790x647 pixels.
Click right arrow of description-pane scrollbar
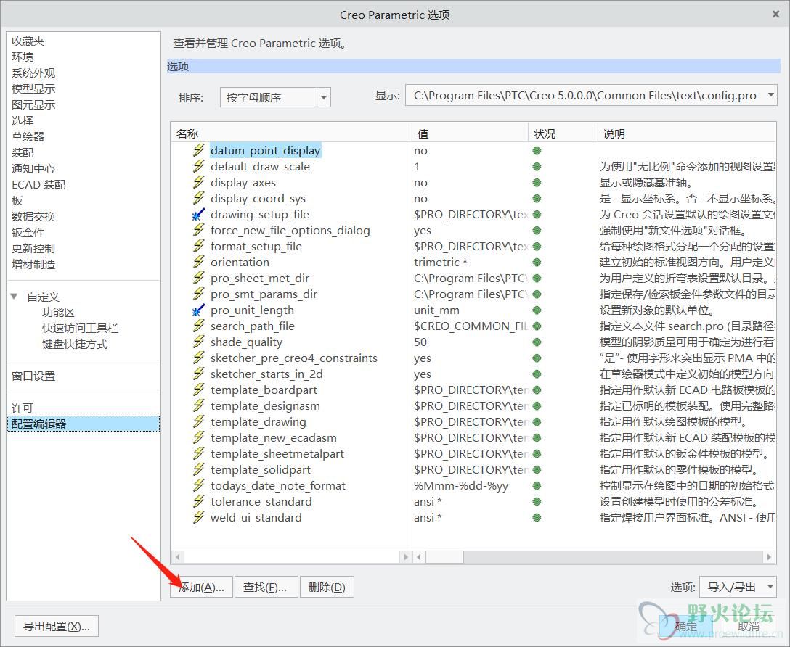click(x=769, y=557)
